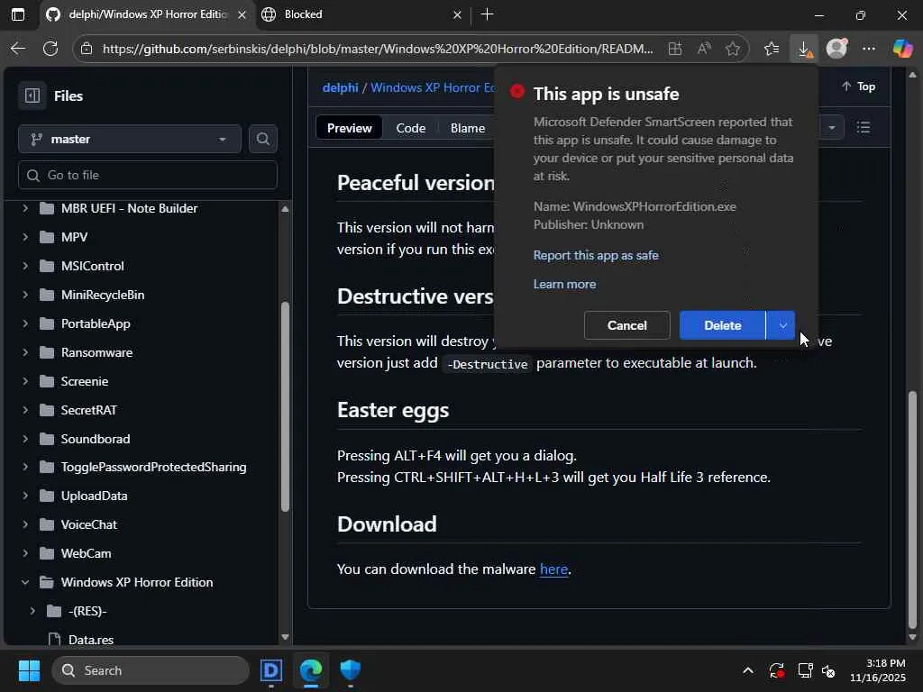923x692 pixels.
Task: Open the WebCam folder
Action: [x=86, y=554]
